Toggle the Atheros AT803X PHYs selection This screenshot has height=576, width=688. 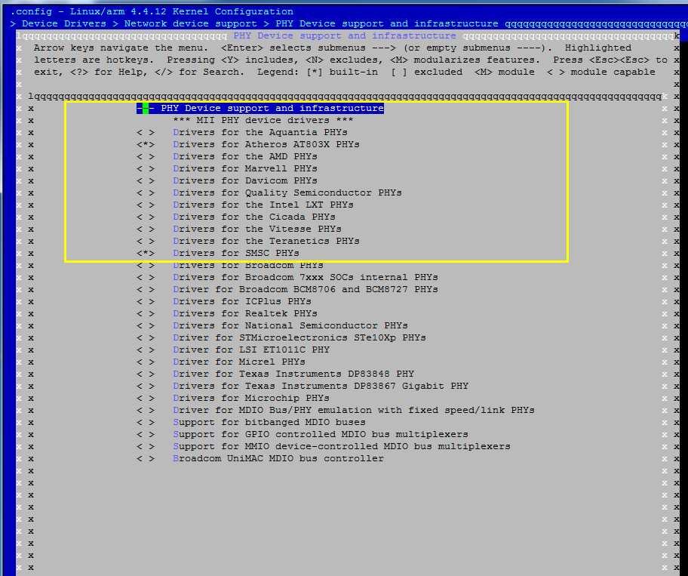click(146, 144)
